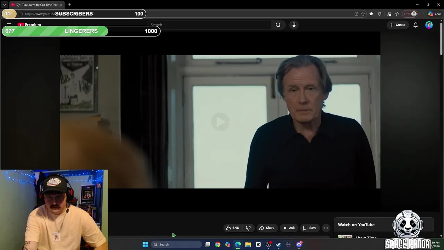The image size is (444, 250).
Task: Open Task View on the taskbar
Action: point(207,244)
